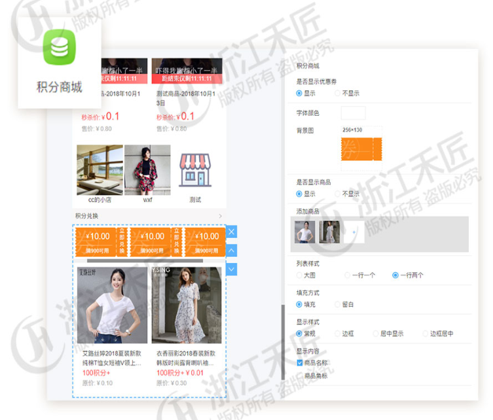493x420 pixels.
Task: Click the 测试商品-2018年10月13日 product name
Action: (x=186, y=98)
